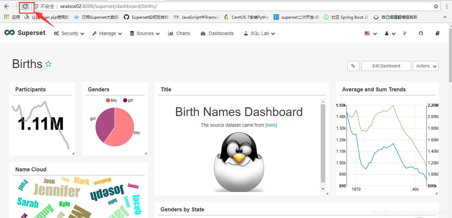Navigate to the Charts menu item
The height and width of the screenshot is (218, 452).
click(x=183, y=33)
